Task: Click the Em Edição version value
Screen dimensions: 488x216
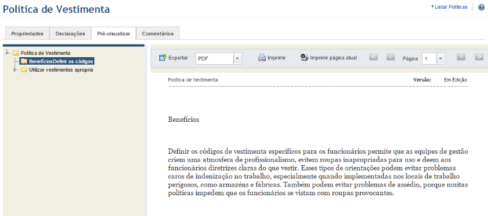Action: (x=456, y=80)
